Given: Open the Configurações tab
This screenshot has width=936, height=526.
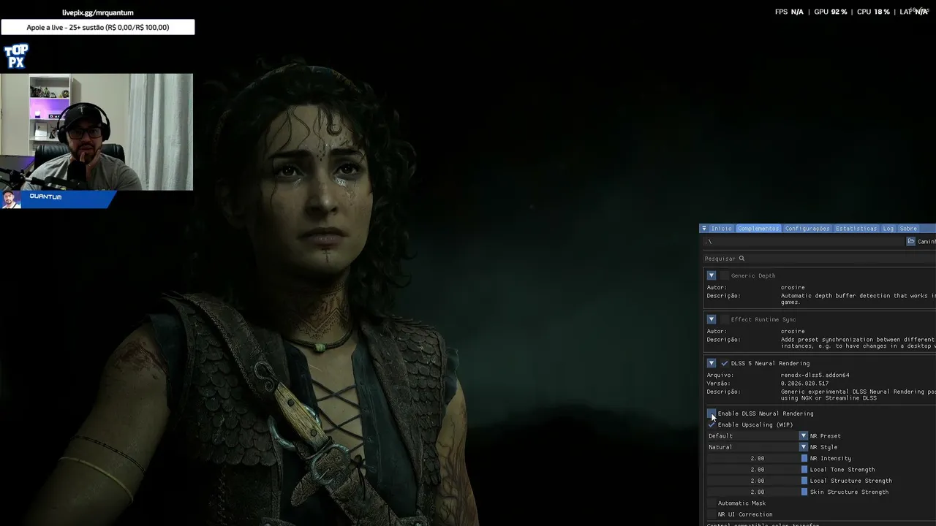Looking at the screenshot, I should click(807, 229).
